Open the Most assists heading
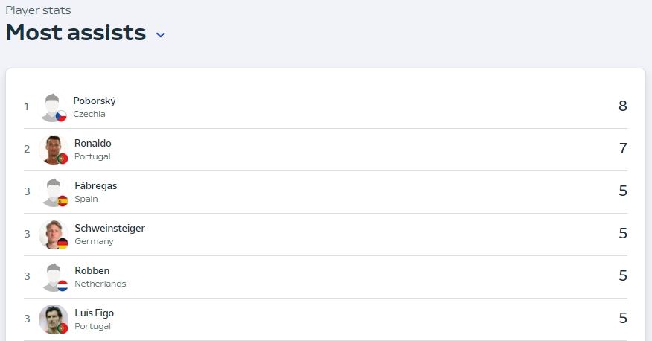This screenshot has width=652, height=341. 76,33
